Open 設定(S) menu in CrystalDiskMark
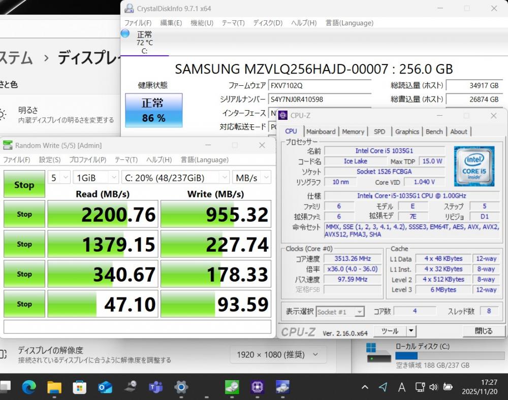 coord(50,160)
